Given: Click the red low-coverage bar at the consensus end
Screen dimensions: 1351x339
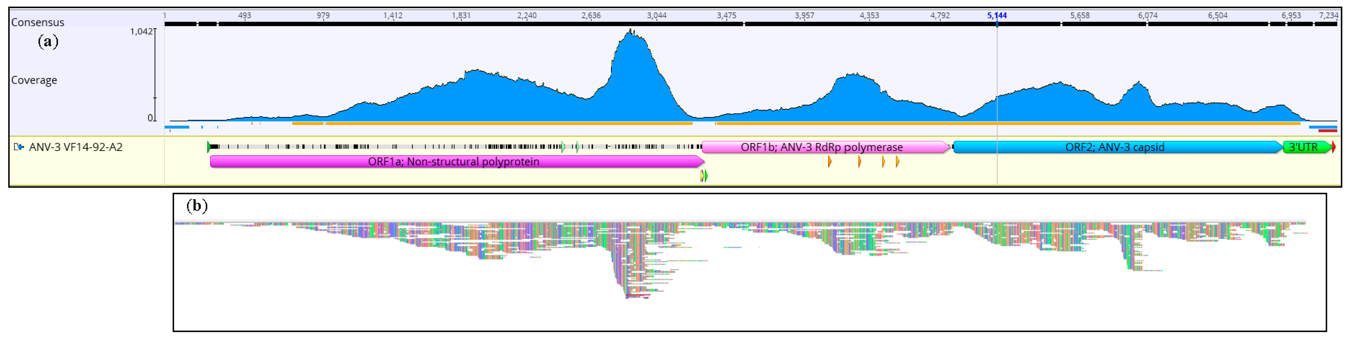Looking at the screenshot, I should coord(1327,130).
